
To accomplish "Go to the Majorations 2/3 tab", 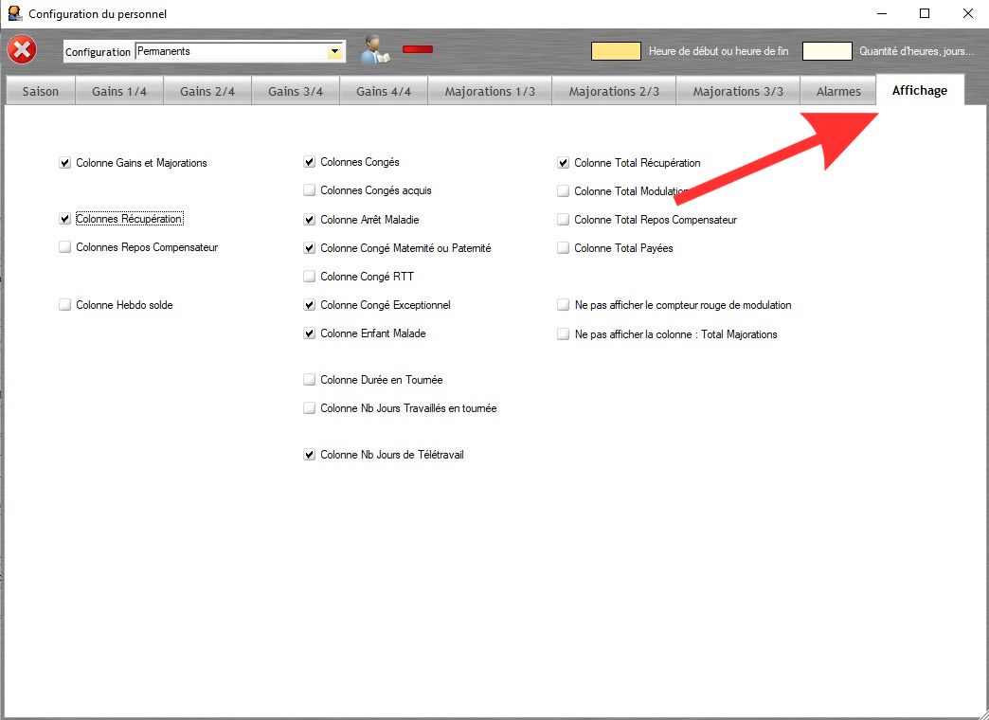I will tap(614, 92).
